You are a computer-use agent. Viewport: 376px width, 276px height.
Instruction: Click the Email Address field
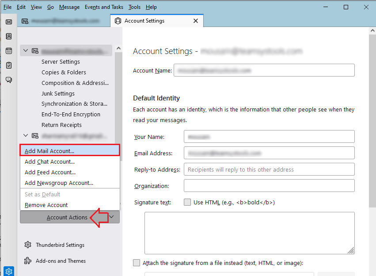(x=269, y=153)
